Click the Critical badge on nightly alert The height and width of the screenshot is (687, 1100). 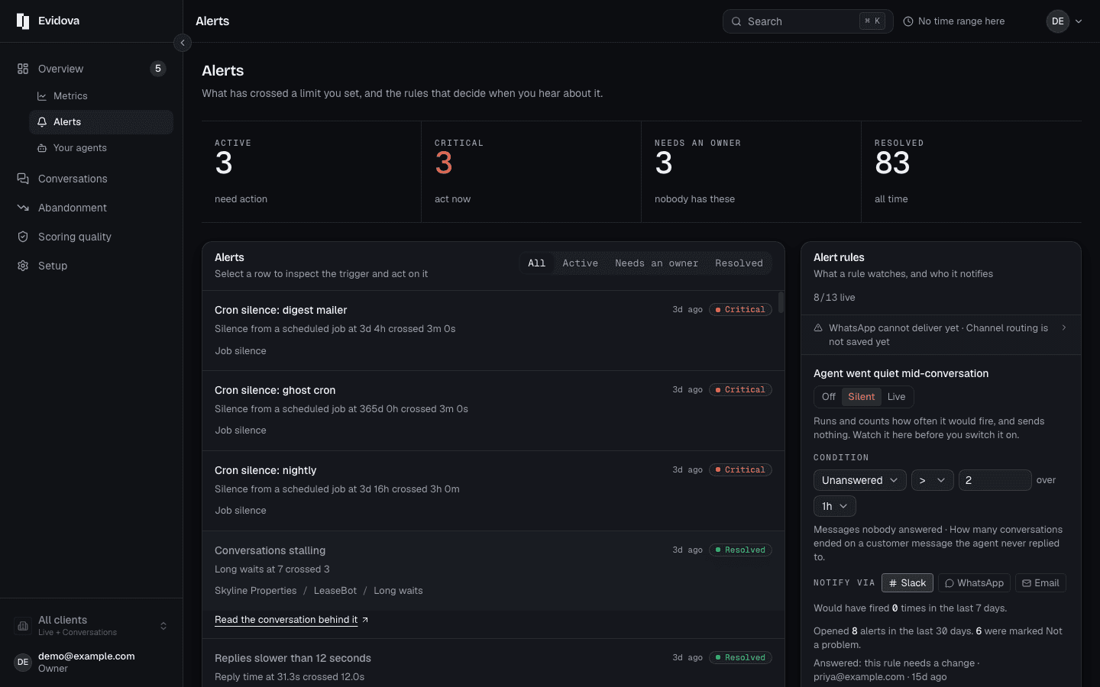tap(740, 470)
